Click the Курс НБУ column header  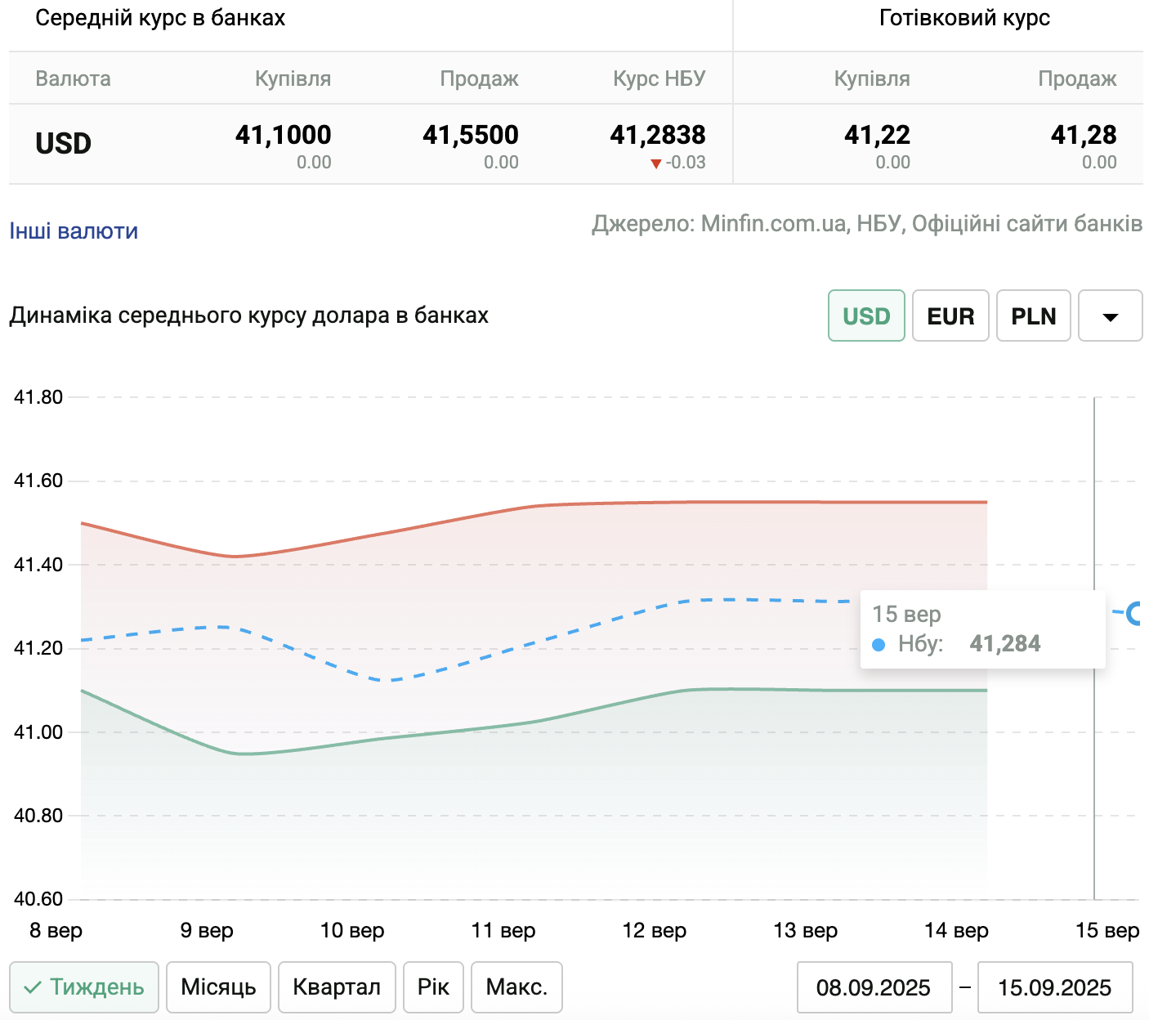659,78
